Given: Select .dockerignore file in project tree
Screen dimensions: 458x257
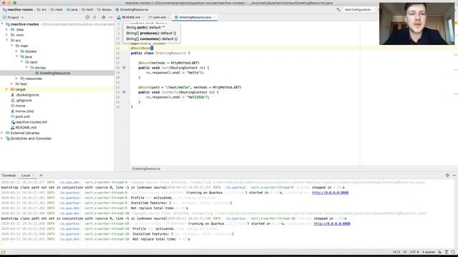Looking at the screenshot, I should click(x=27, y=95).
